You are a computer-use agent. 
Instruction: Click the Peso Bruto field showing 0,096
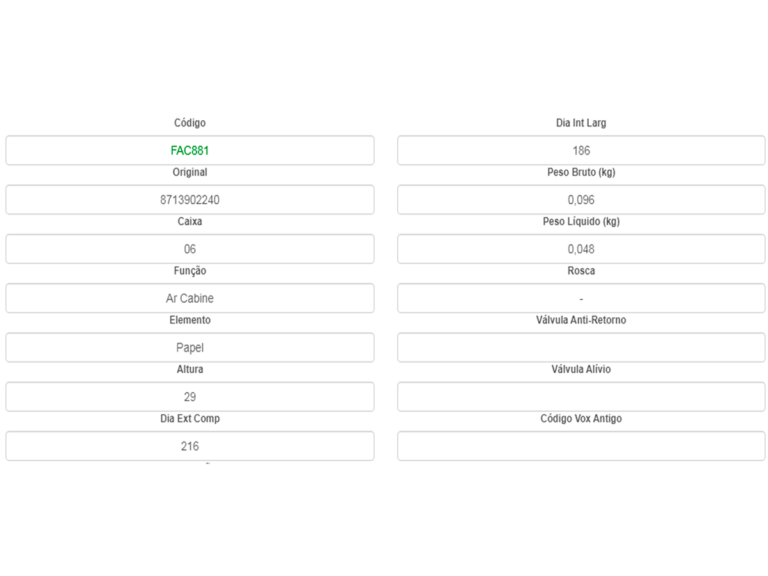pos(581,200)
